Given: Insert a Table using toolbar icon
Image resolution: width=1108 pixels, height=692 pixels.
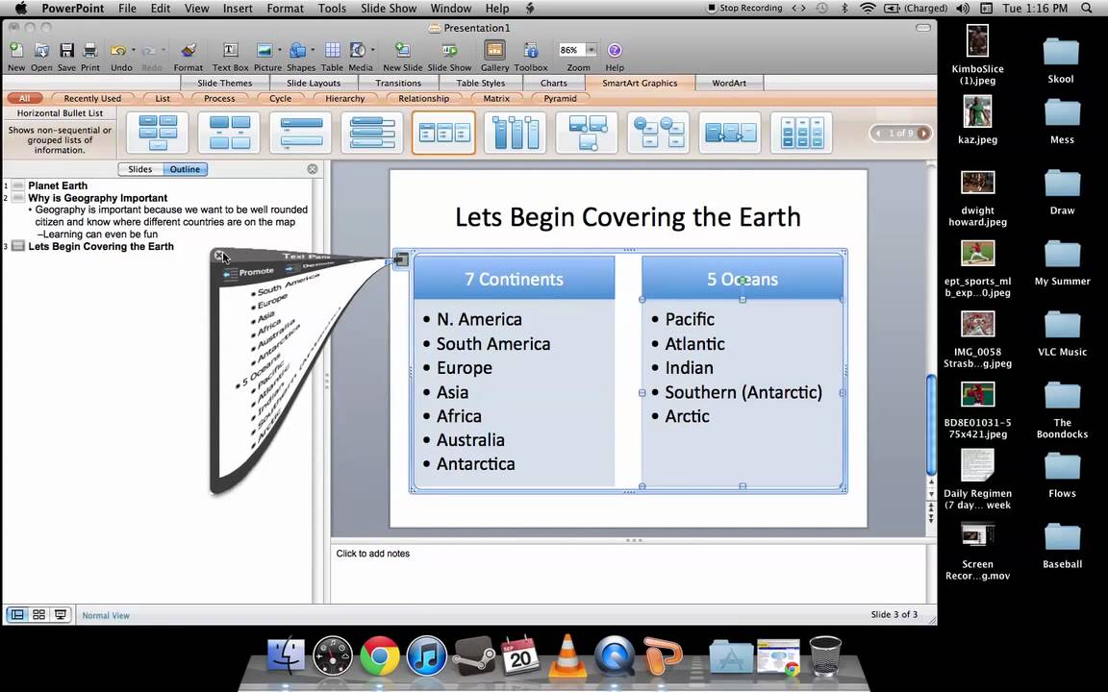Looking at the screenshot, I should coord(332,51).
